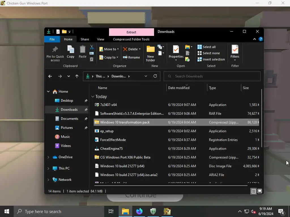The height and width of the screenshot is (217, 290).
Task: Open the Move to dropdown
Action: coord(109,49)
